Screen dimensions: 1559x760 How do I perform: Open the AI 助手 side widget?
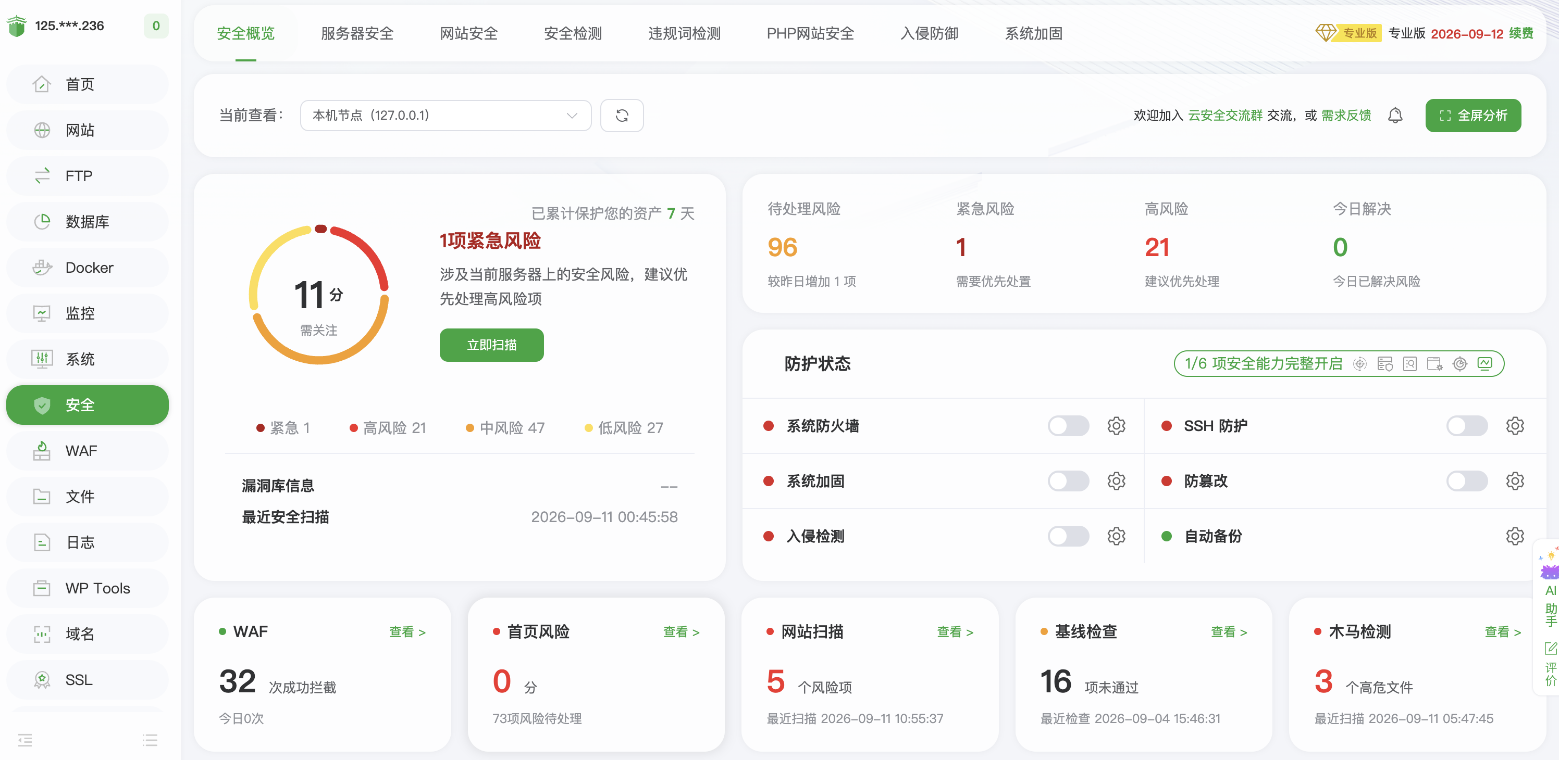click(1549, 587)
